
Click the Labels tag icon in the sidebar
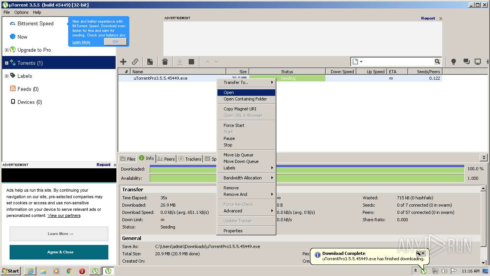pos(13,76)
